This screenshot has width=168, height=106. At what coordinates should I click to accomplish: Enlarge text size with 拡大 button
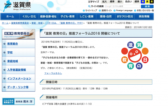pyautogui.click(x=105, y=2)
